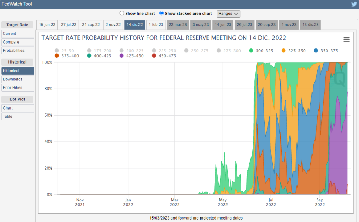Open the Dot Plot Table view
359x222 pixels.
pos(18,117)
